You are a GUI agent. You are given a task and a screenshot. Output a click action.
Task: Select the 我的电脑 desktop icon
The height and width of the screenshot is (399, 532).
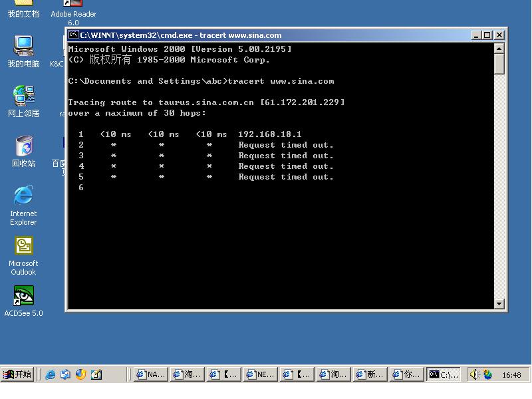click(x=23, y=51)
